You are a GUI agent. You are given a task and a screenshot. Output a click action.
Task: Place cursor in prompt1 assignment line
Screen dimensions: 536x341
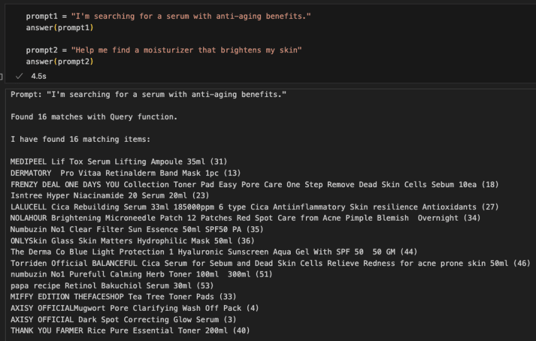(x=168, y=15)
